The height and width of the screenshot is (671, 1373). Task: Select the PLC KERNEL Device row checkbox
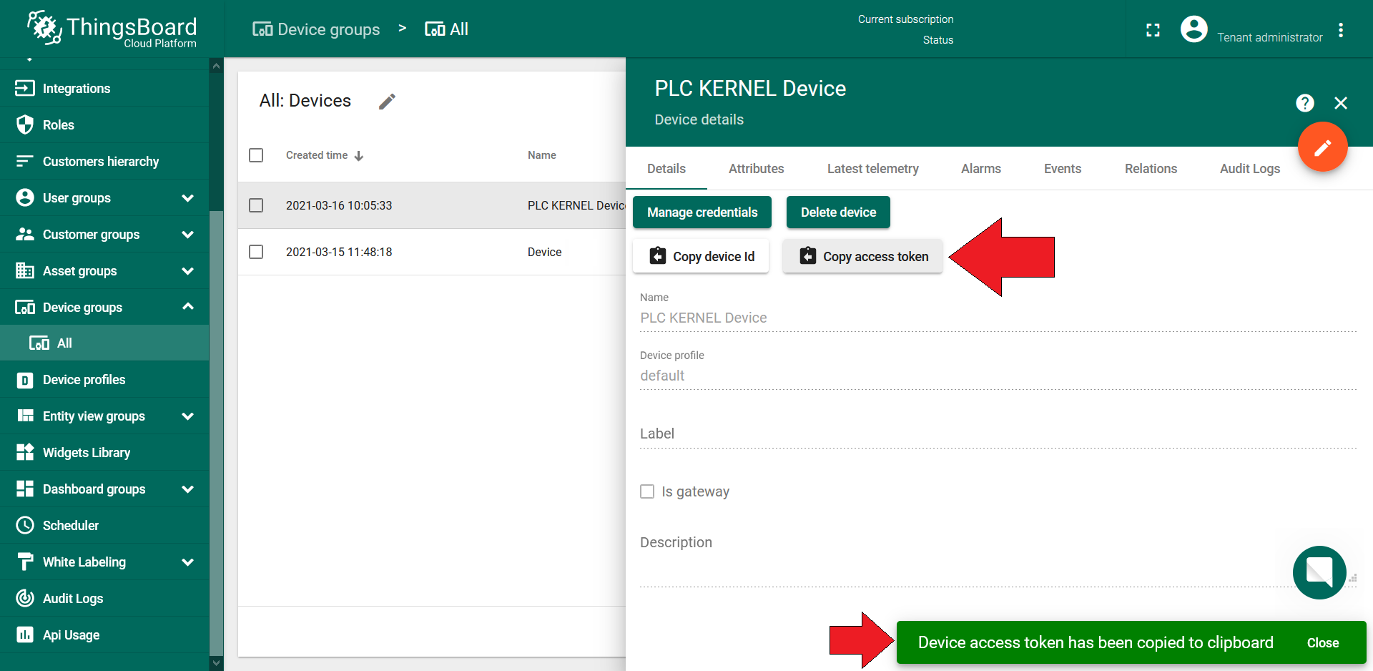(256, 205)
